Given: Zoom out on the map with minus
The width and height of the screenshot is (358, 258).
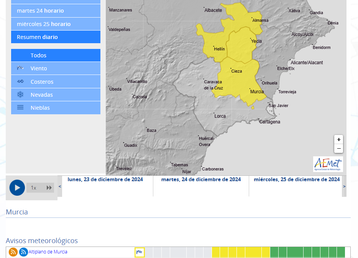Looking at the screenshot, I should coord(338,149).
